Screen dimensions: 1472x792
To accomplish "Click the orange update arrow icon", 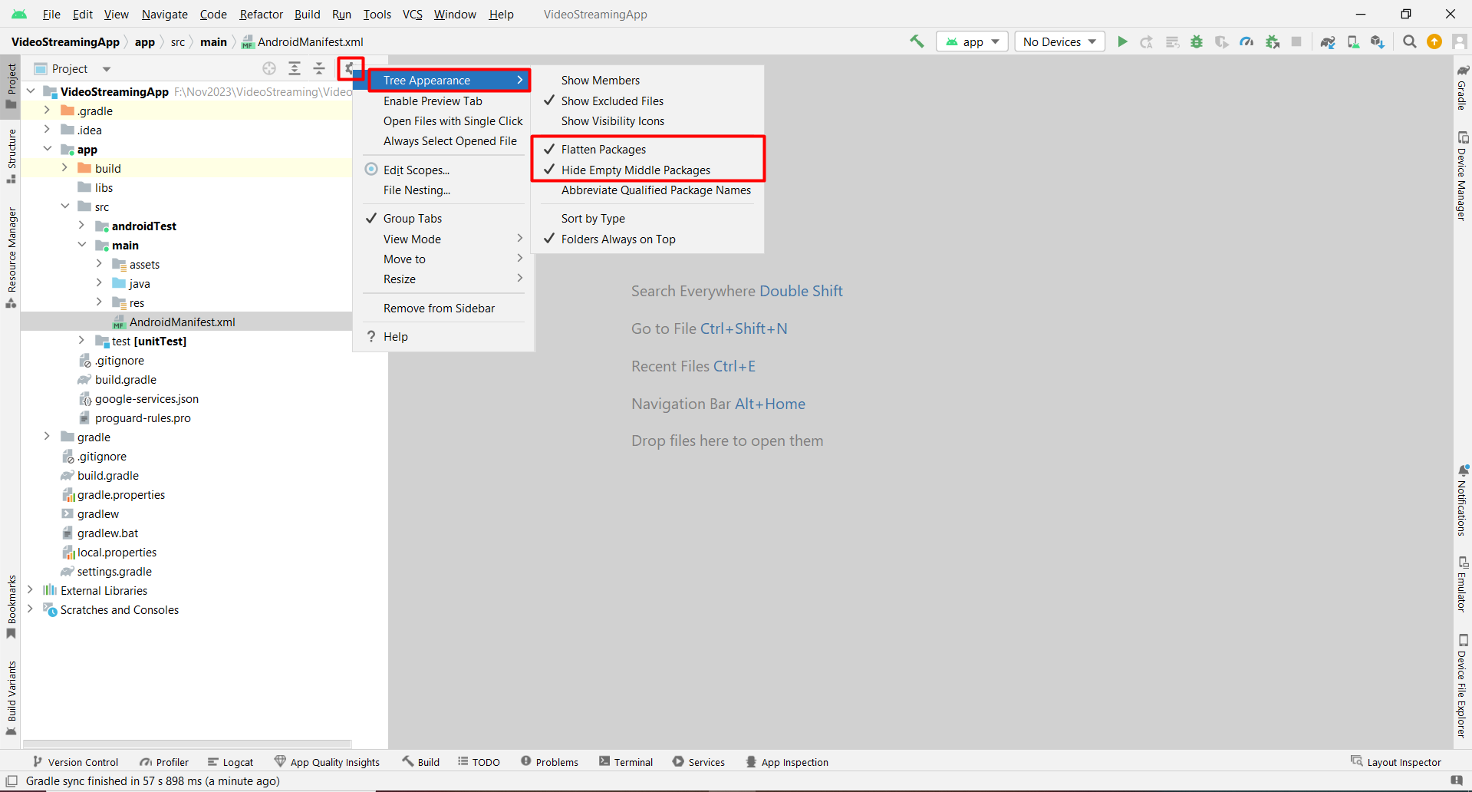I will [1434, 41].
